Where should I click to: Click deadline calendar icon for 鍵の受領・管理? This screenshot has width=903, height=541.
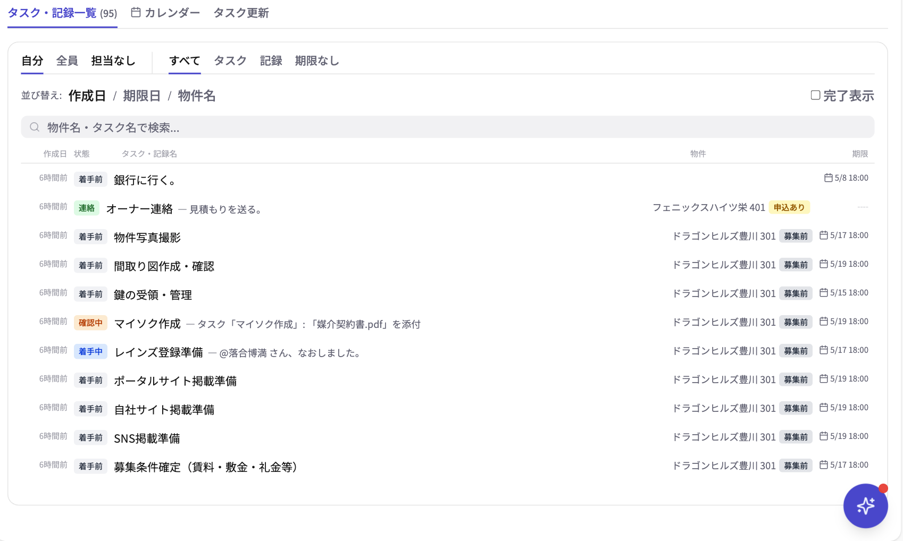click(824, 292)
